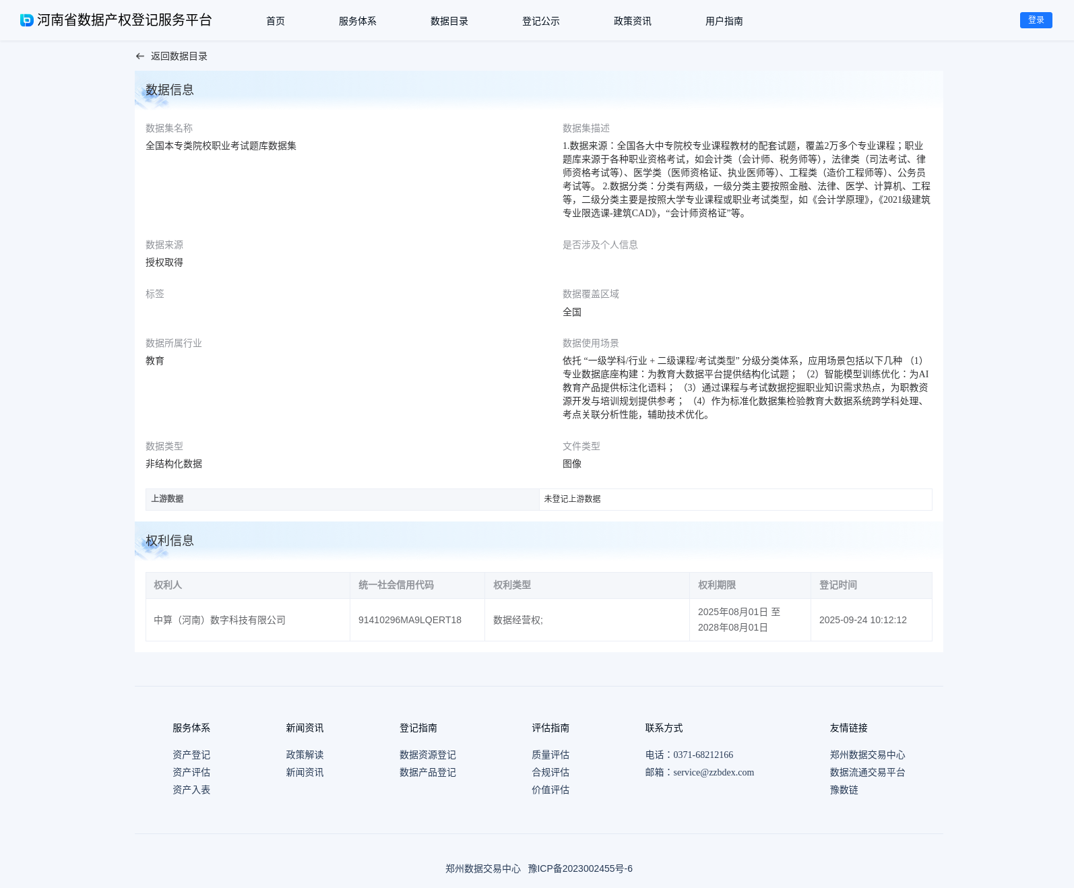Screen dimensions: 1074x888
Task: Open the 首页 menu item
Action: (276, 21)
